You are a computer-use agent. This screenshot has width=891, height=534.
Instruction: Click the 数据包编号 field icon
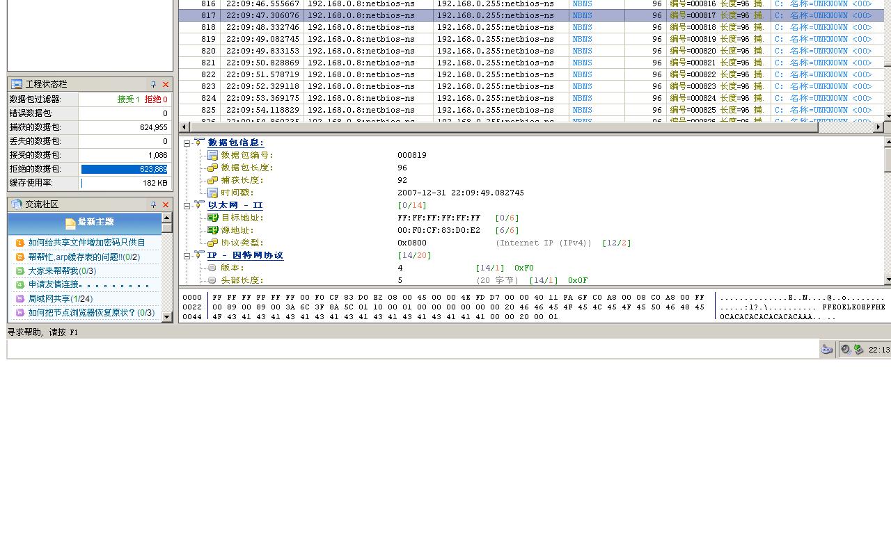coord(212,155)
